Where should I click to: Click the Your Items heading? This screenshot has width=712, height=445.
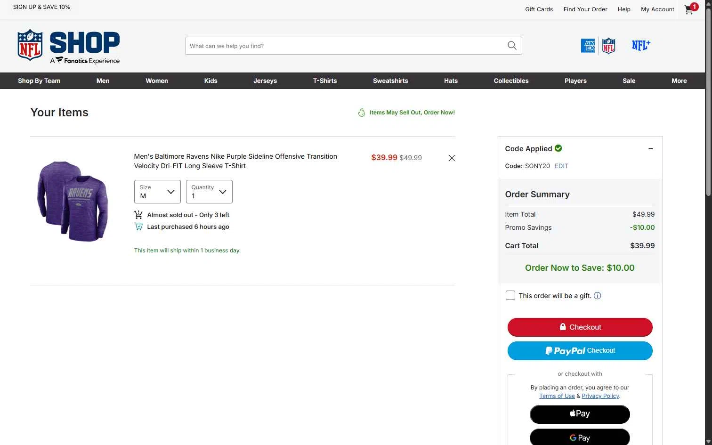pyautogui.click(x=59, y=113)
